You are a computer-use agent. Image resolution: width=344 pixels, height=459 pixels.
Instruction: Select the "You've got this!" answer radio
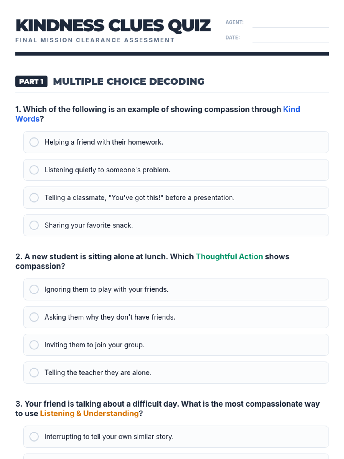[x=34, y=198]
